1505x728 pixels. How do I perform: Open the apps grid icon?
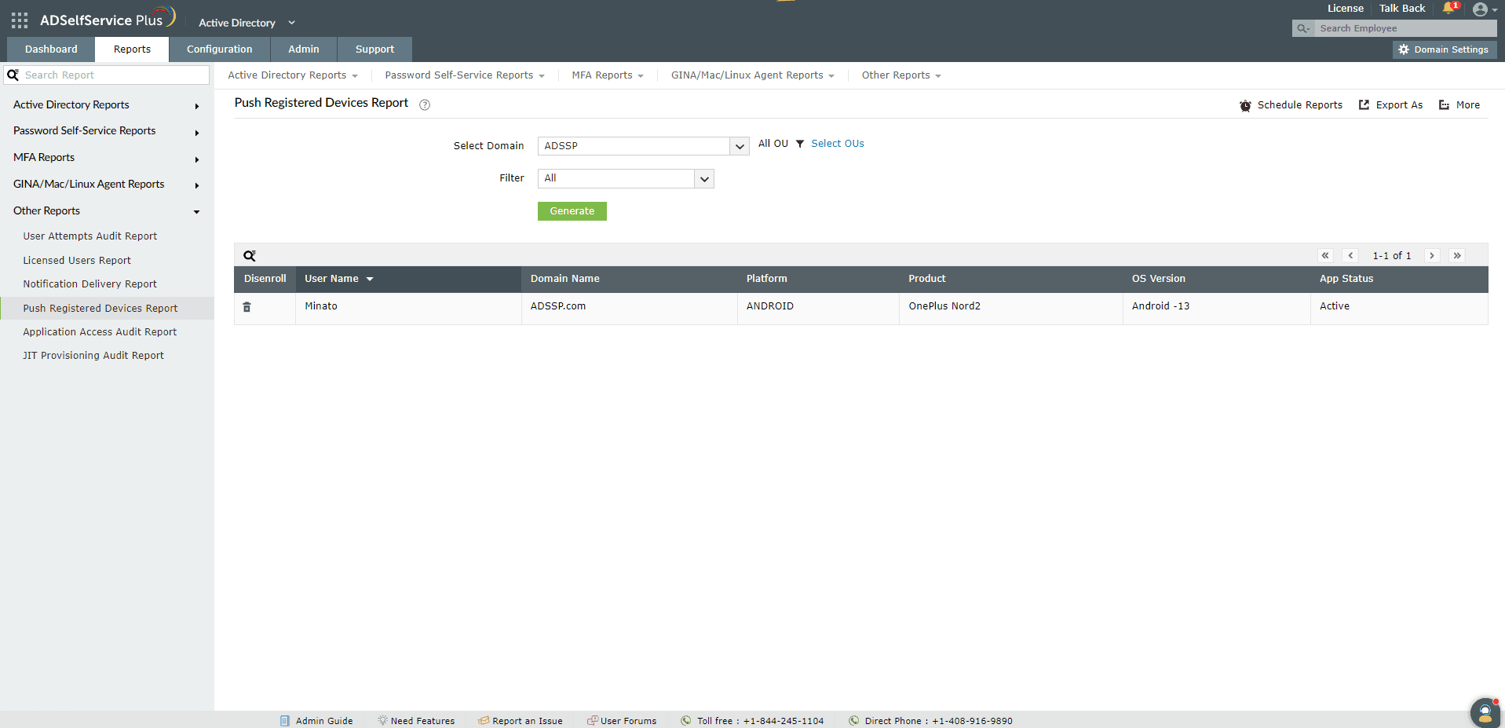(x=20, y=20)
